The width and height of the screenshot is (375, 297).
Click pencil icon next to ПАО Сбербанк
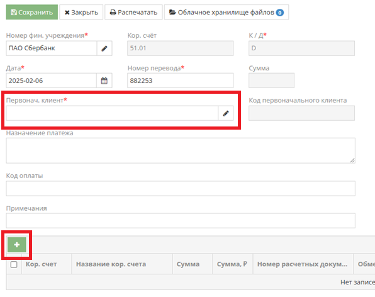(x=104, y=48)
